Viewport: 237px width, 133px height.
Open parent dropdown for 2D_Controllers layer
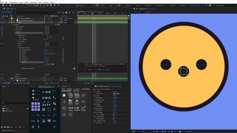69,18
